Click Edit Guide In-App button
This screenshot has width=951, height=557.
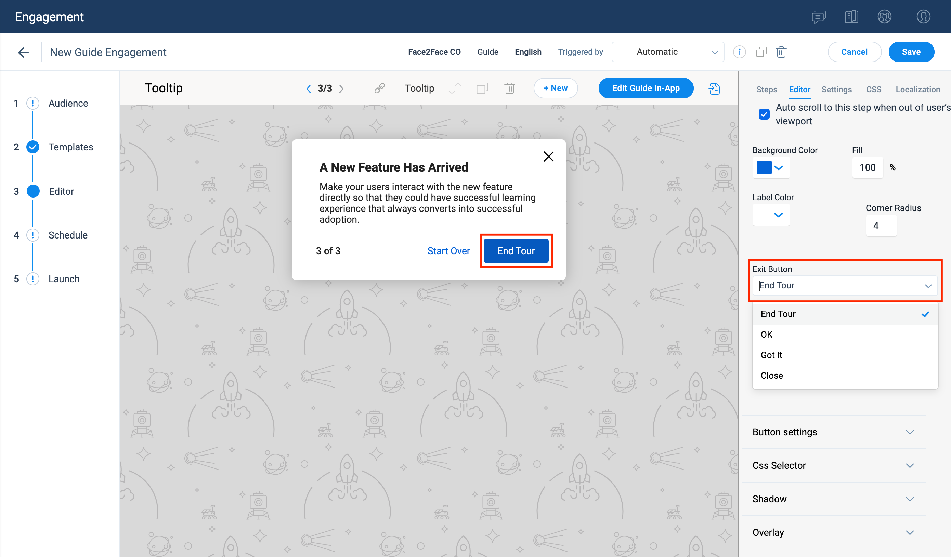point(646,88)
